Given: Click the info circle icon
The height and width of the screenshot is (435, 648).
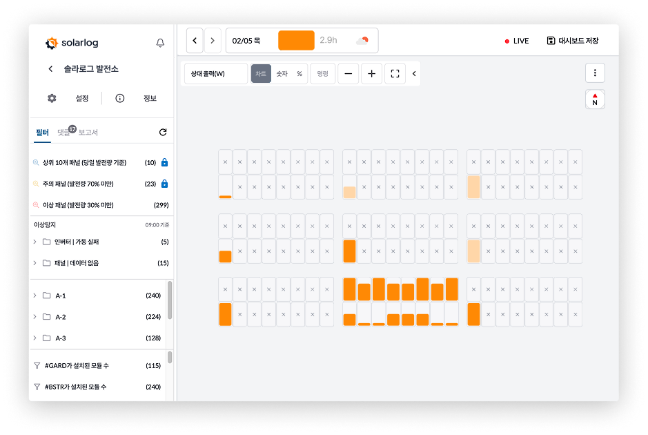Looking at the screenshot, I should [119, 98].
